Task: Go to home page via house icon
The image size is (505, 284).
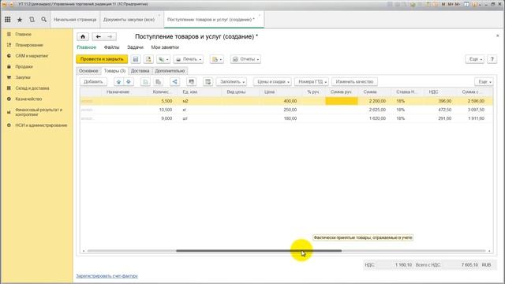Action: pyautogui.click(x=83, y=37)
